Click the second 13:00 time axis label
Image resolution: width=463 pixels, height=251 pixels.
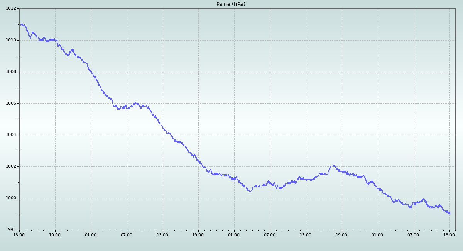tap(162, 235)
